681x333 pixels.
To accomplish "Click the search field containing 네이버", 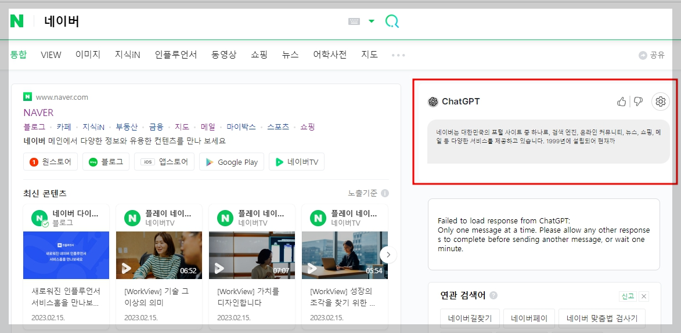I will 191,21.
